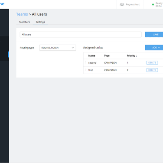
Task: Click CAMPAIGN type in 'first' row
Action: coord(110,70)
